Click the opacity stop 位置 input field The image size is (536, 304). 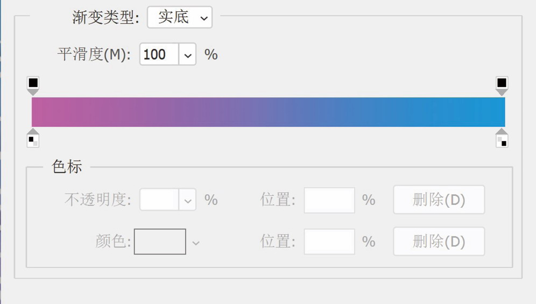click(x=329, y=200)
